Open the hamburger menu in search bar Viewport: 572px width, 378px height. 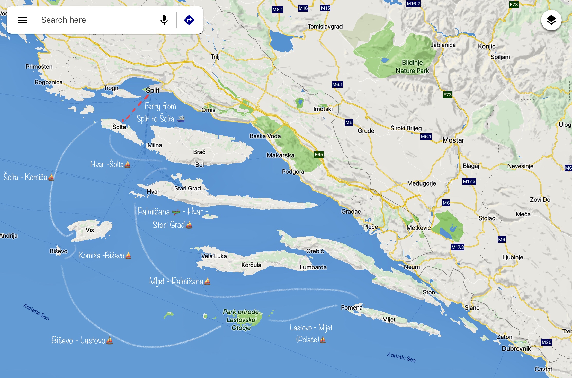tap(23, 20)
